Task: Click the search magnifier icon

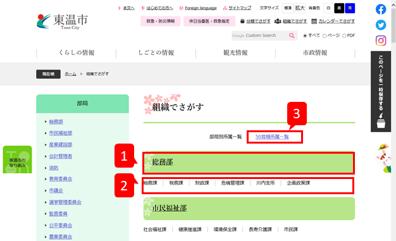Action: pyautogui.click(x=292, y=35)
